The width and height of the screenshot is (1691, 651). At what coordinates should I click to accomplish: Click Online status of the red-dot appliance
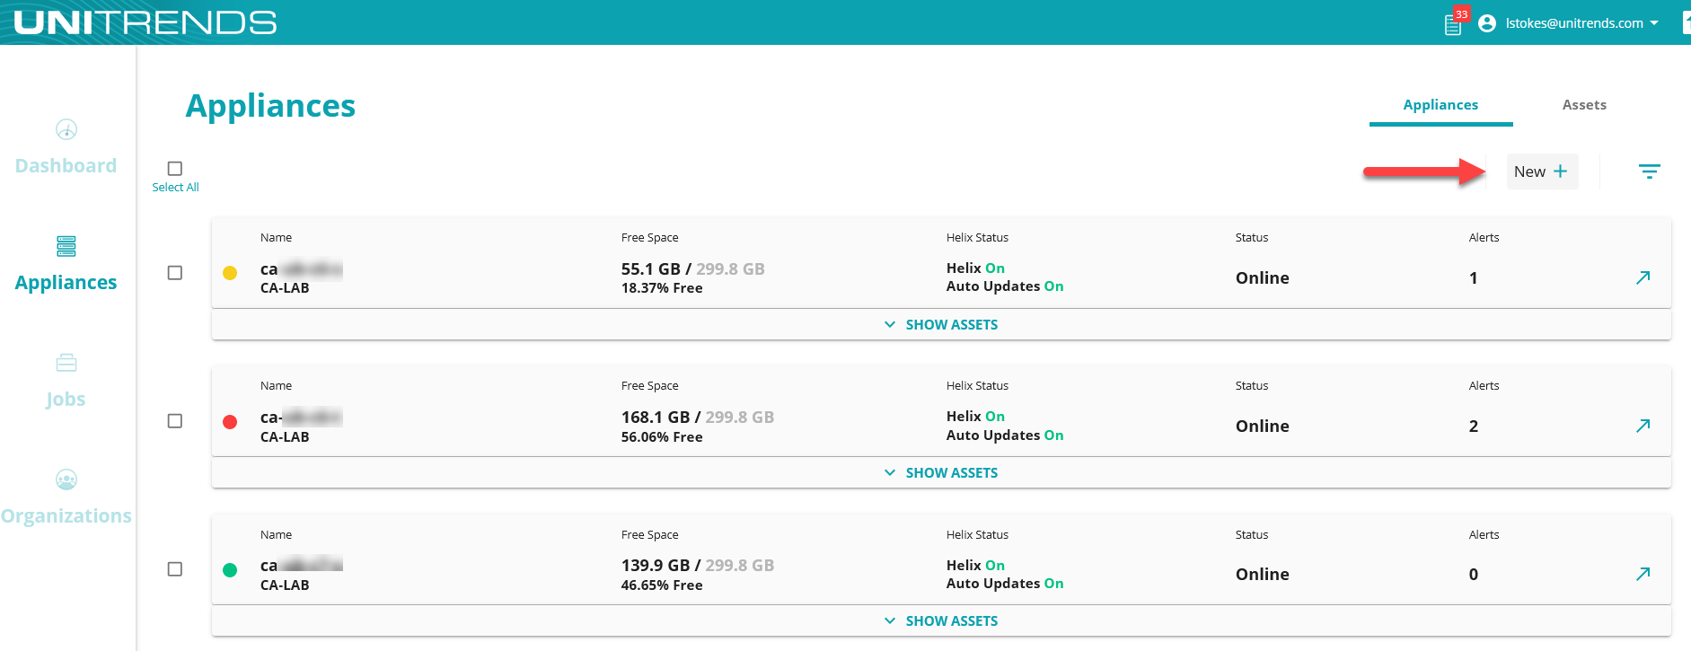1262,427
